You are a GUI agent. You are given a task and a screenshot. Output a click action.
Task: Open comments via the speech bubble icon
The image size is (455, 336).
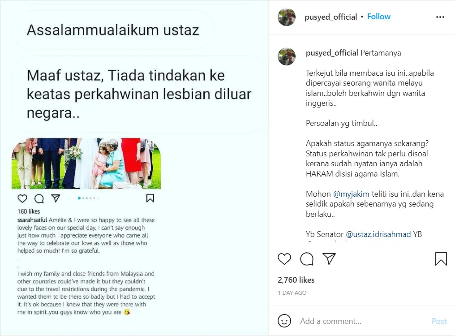(307, 259)
